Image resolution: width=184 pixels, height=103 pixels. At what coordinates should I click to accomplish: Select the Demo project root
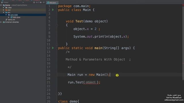point(8,5)
